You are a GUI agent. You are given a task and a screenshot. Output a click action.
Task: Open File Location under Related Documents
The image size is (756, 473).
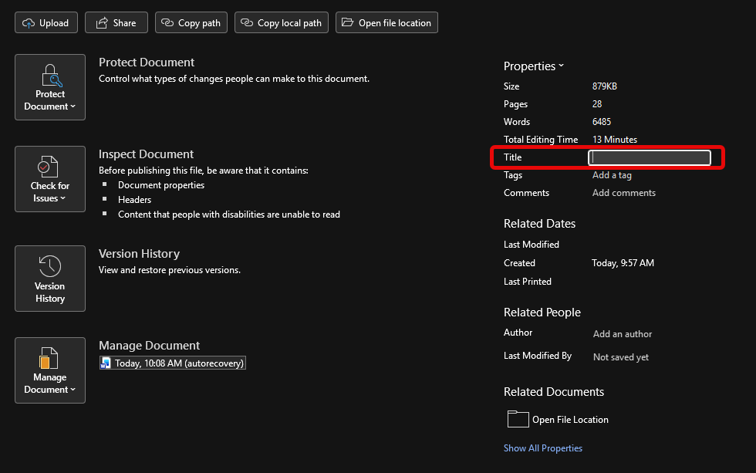570,420
